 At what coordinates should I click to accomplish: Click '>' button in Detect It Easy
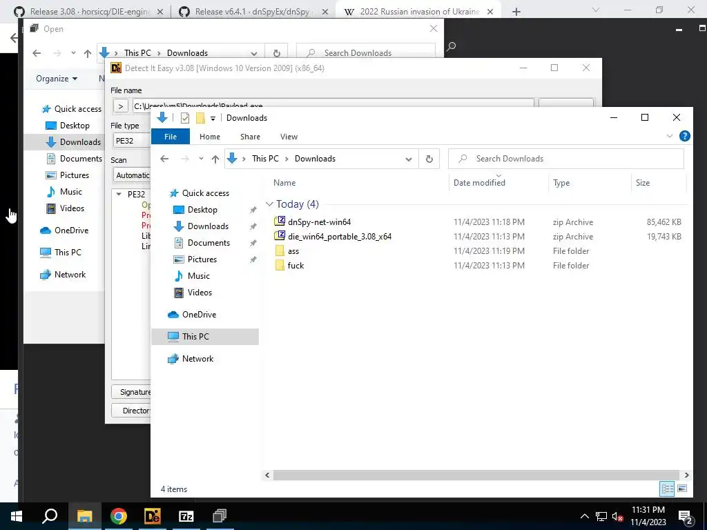point(120,106)
